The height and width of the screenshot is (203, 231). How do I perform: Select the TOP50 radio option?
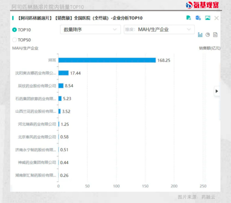15,40
